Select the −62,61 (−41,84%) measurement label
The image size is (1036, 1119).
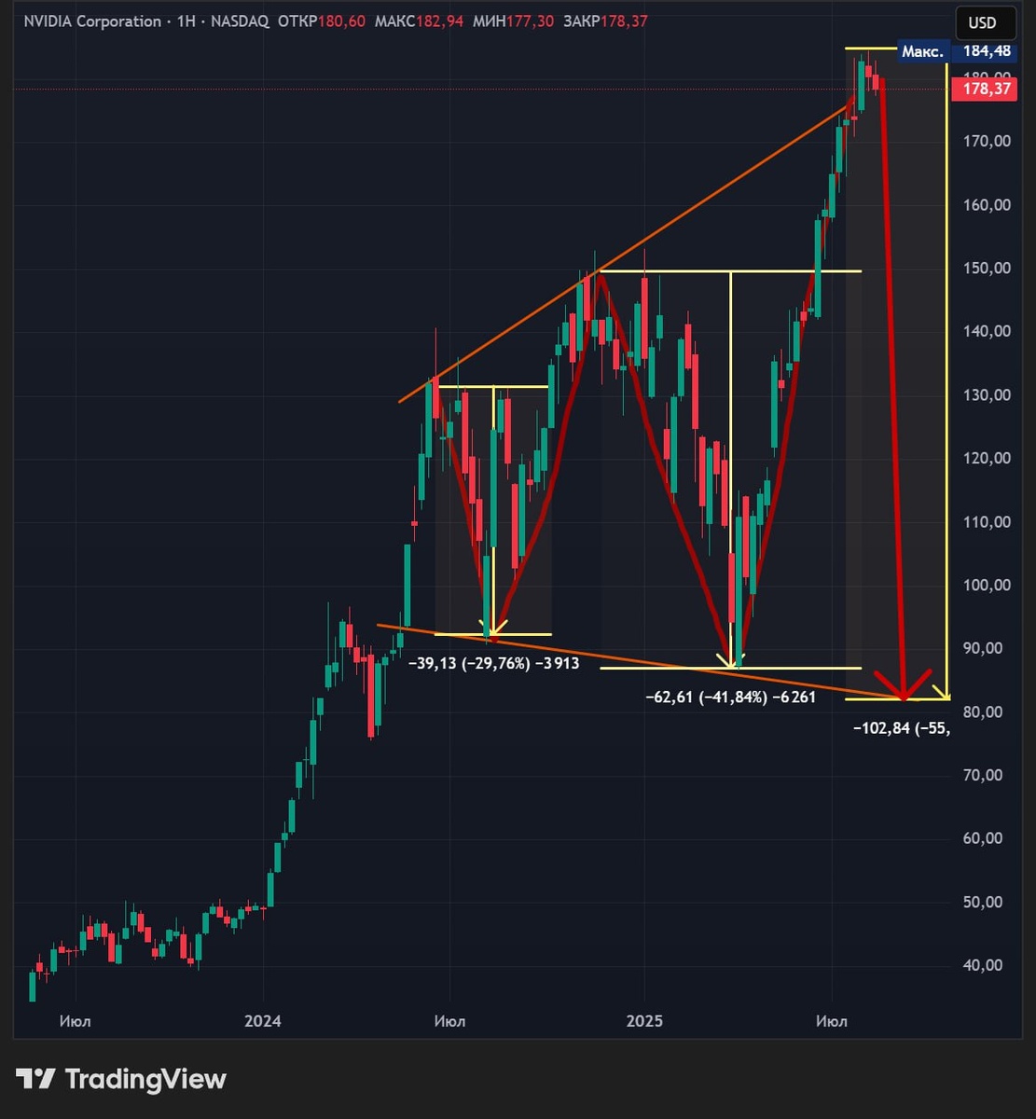click(x=730, y=697)
